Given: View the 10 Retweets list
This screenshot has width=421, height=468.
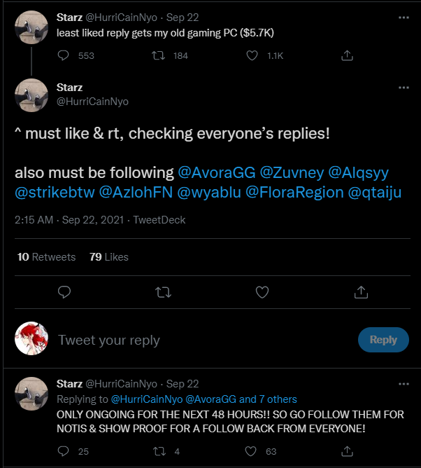Looking at the screenshot, I should (x=46, y=257).
